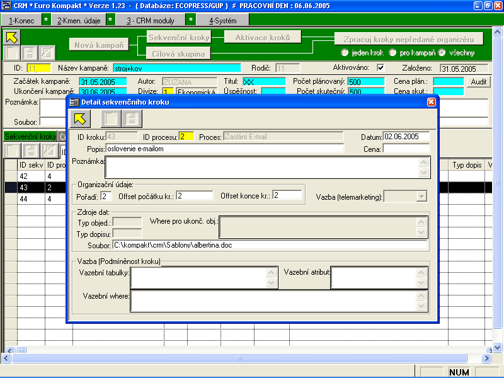Click yellow arrow icon above Nová kampaň
The width and height of the screenshot is (504, 378).
click(13, 36)
